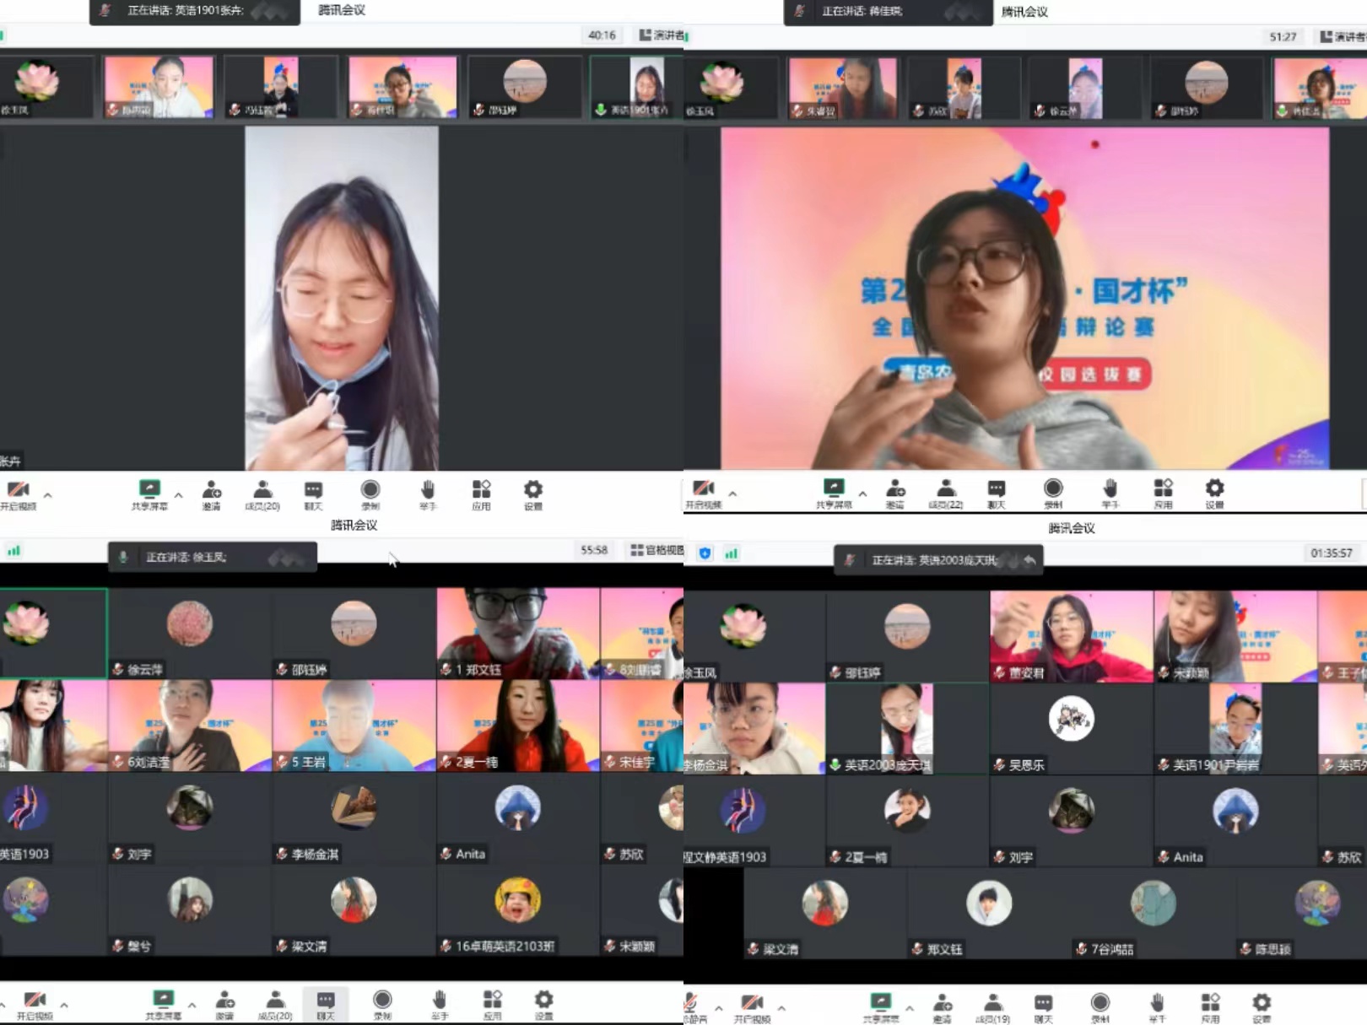This screenshot has height=1025, width=1367.
Task: Open the 成员(19) members panel
Action: point(992,1007)
